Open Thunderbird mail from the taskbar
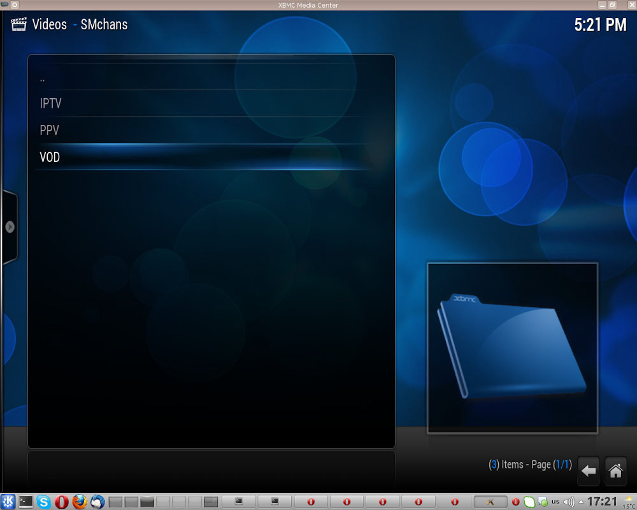The width and height of the screenshot is (637, 510). [x=97, y=502]
